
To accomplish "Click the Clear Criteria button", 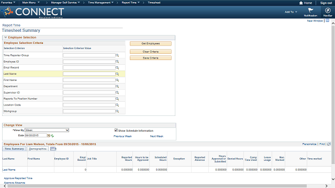I will coord(151,52).
